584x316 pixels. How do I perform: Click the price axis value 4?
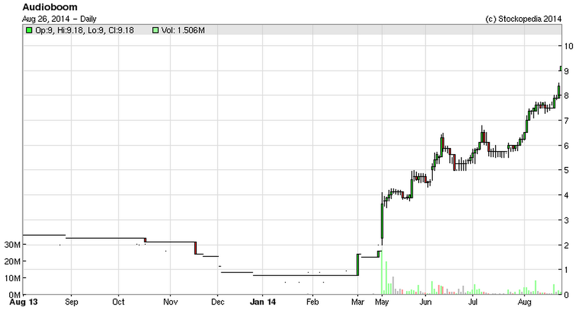(566, 195)
